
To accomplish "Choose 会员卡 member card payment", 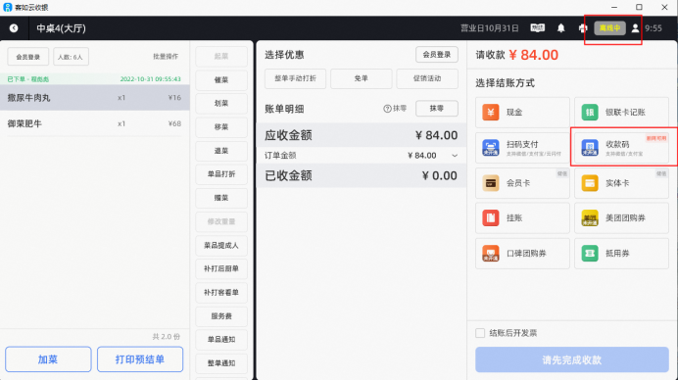I will click(x=522, y=183).
